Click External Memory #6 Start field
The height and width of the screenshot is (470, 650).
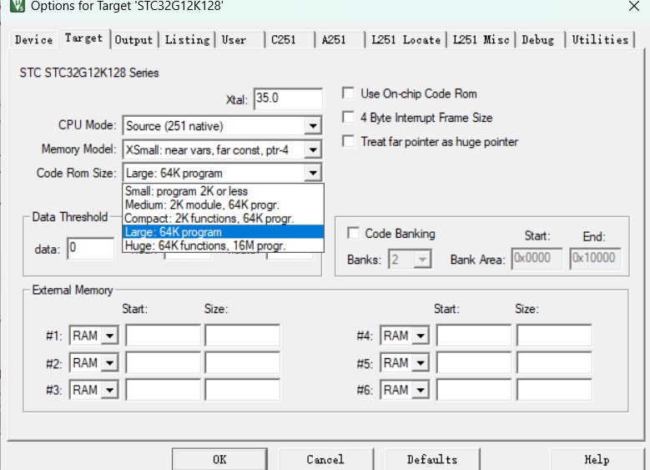point(474,390)
